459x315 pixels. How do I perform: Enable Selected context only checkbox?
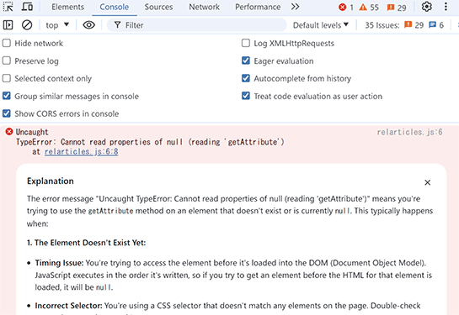pyautogui.click(x=7, y=78)
